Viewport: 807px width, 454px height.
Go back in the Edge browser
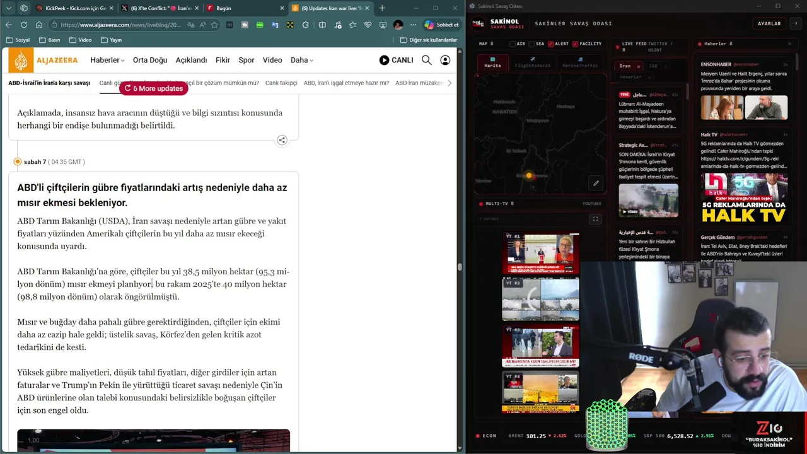pyautogui.click(x=8, y=25)
